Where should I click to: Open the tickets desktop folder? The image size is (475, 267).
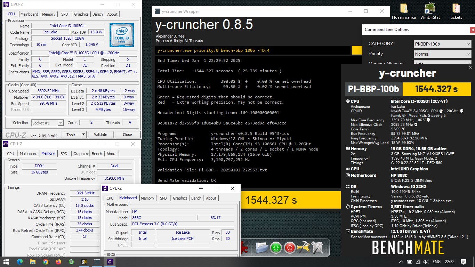coord(456,11)
